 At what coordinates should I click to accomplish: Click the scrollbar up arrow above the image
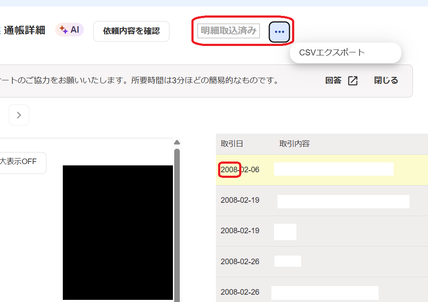[x=176, y=143]
